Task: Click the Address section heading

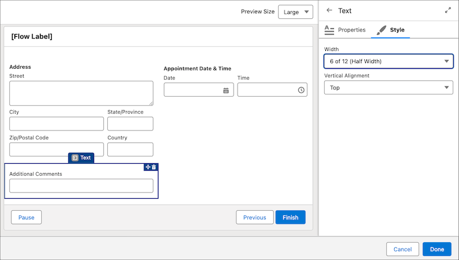Action: tap(20, 67)
